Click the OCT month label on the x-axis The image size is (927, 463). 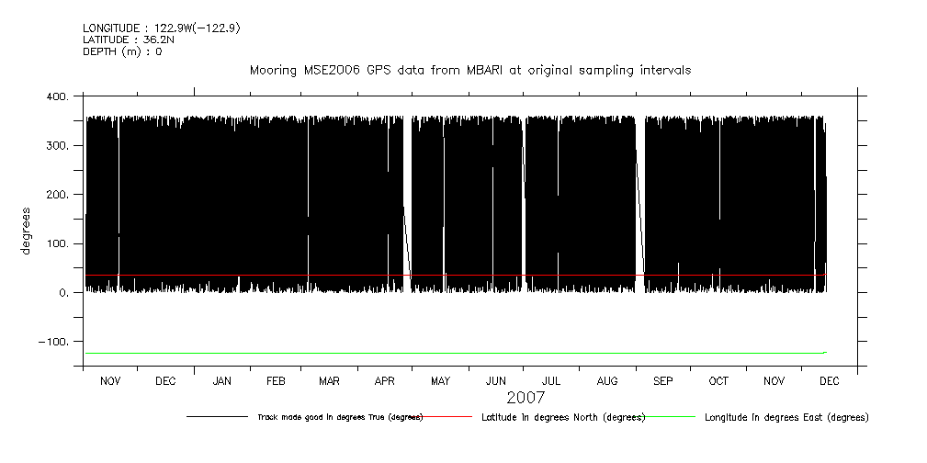tap(718, 380)
